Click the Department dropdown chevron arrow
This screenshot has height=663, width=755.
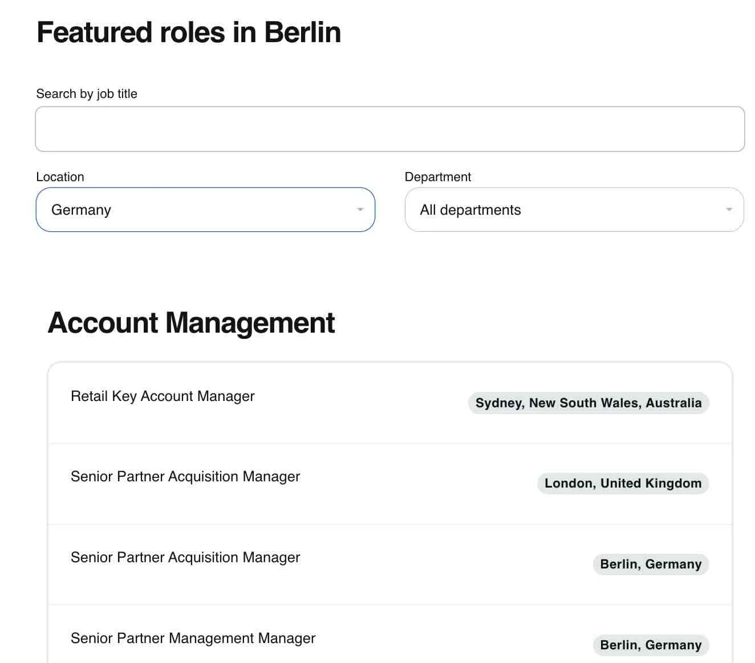(x=728, y=210)
